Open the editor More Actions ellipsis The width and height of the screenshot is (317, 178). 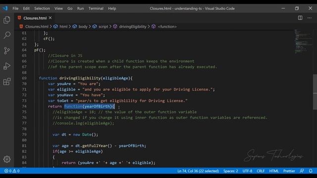[x=310, y=18]
